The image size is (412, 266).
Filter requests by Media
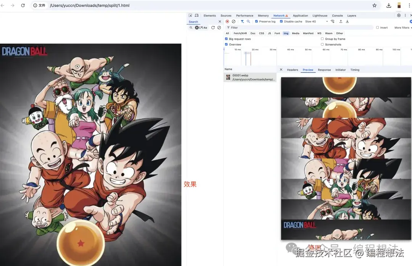pos(296,34)
